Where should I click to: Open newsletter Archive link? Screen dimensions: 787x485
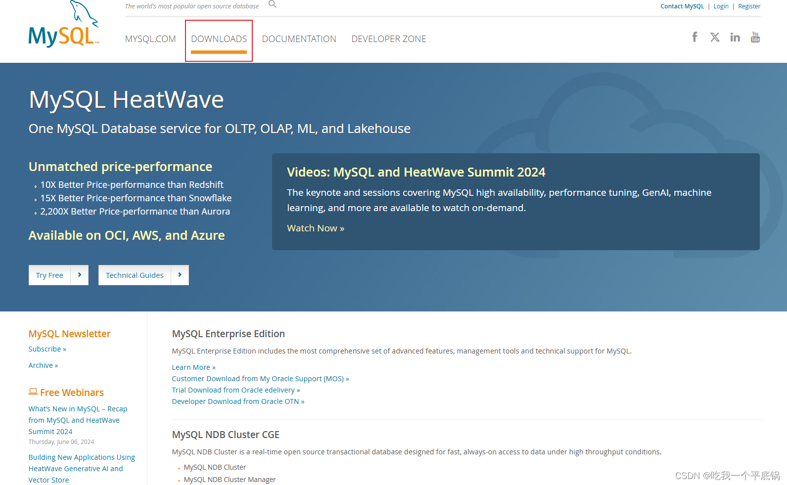pyautogui.click(x=44, y=365)
